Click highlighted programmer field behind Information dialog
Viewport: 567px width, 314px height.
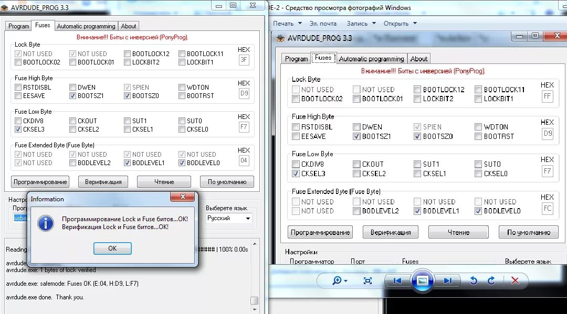pos(20,218)
